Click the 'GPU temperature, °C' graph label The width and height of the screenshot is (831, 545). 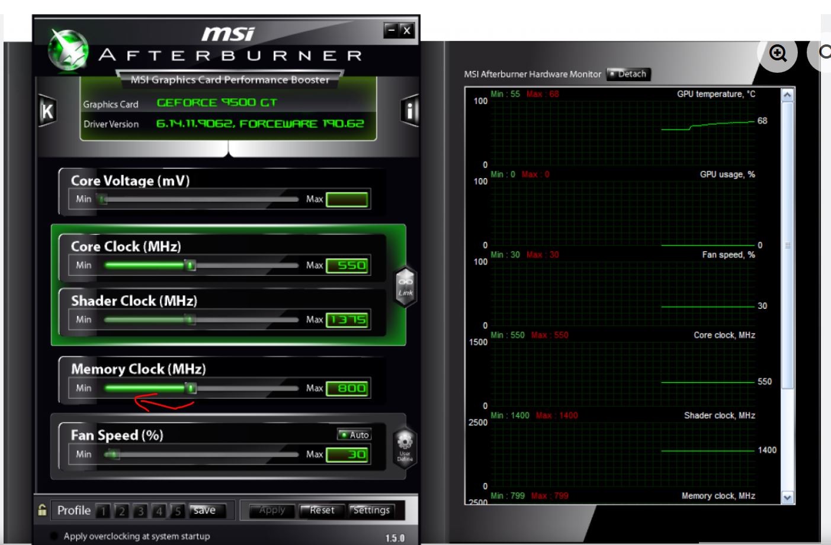pos(716,94)
